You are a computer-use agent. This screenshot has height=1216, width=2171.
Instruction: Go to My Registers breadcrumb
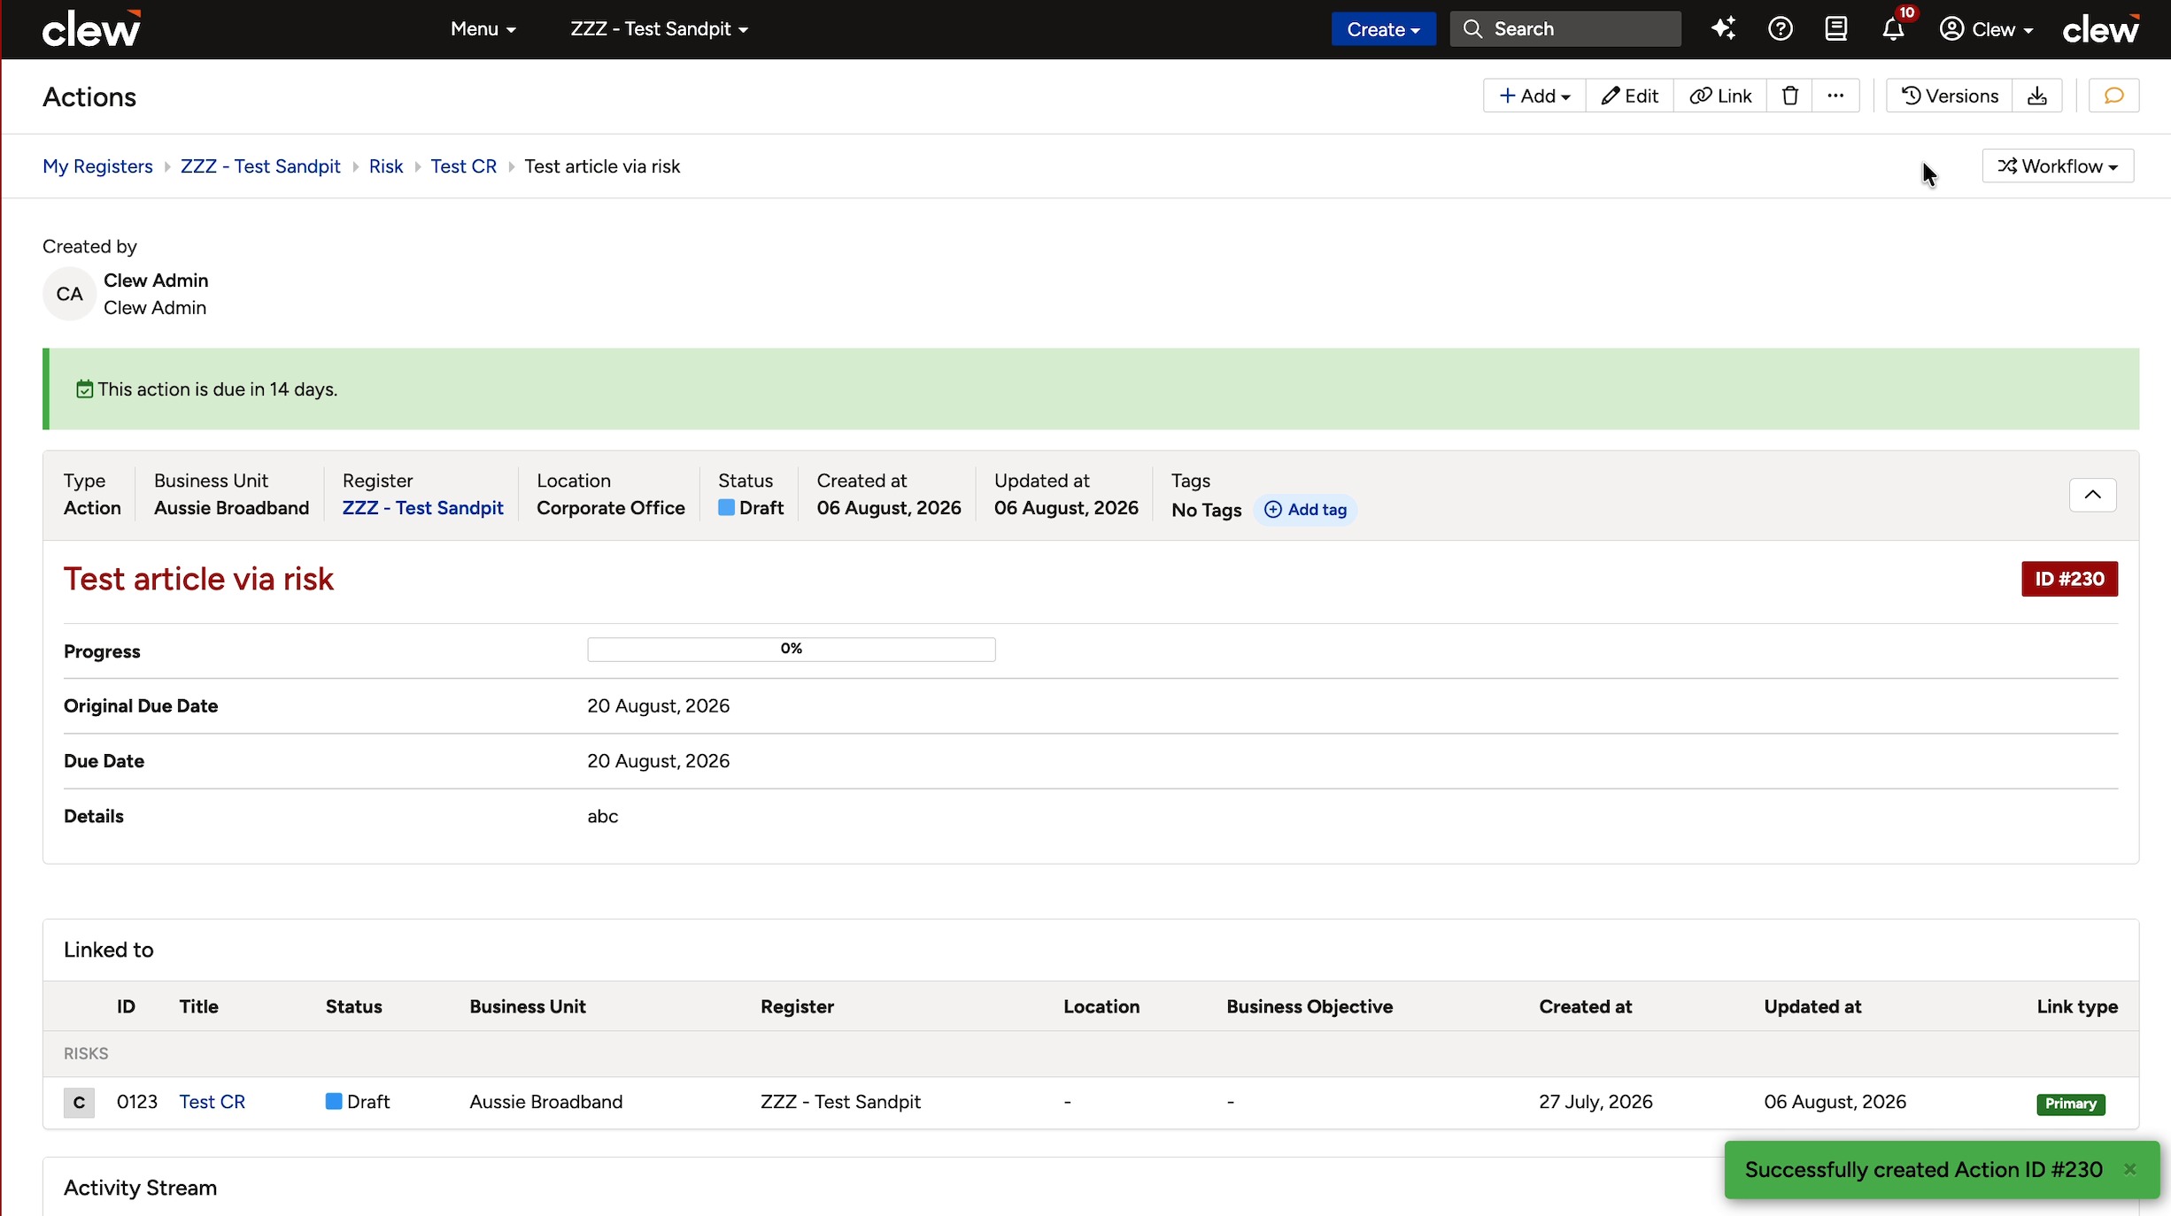point(97,165)
